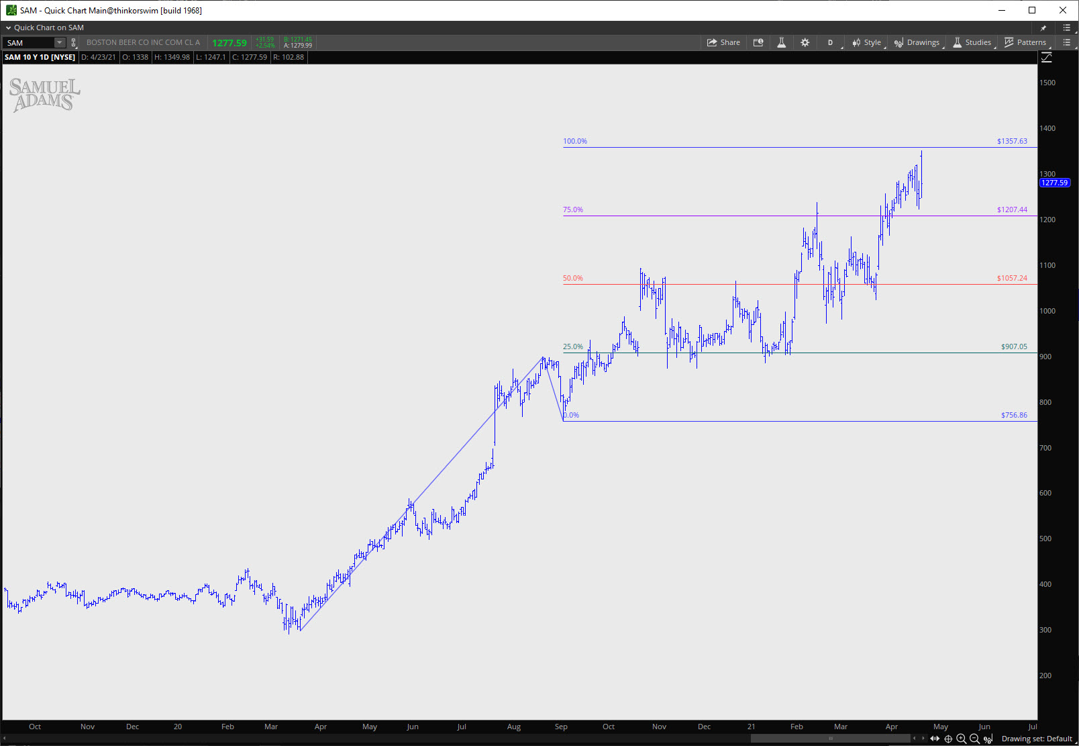This screenshot has height=746, width=1079.
Task: Maximize the Quick Chart window
Action: [x=1032, y=10]
